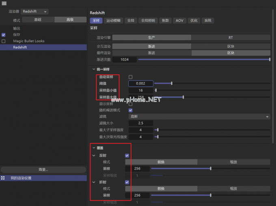Toggle the 保存 checkbox

(4, 35)
